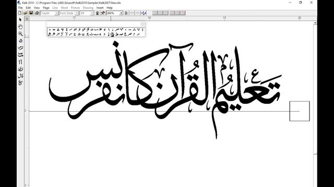Open the View menu

37,8
